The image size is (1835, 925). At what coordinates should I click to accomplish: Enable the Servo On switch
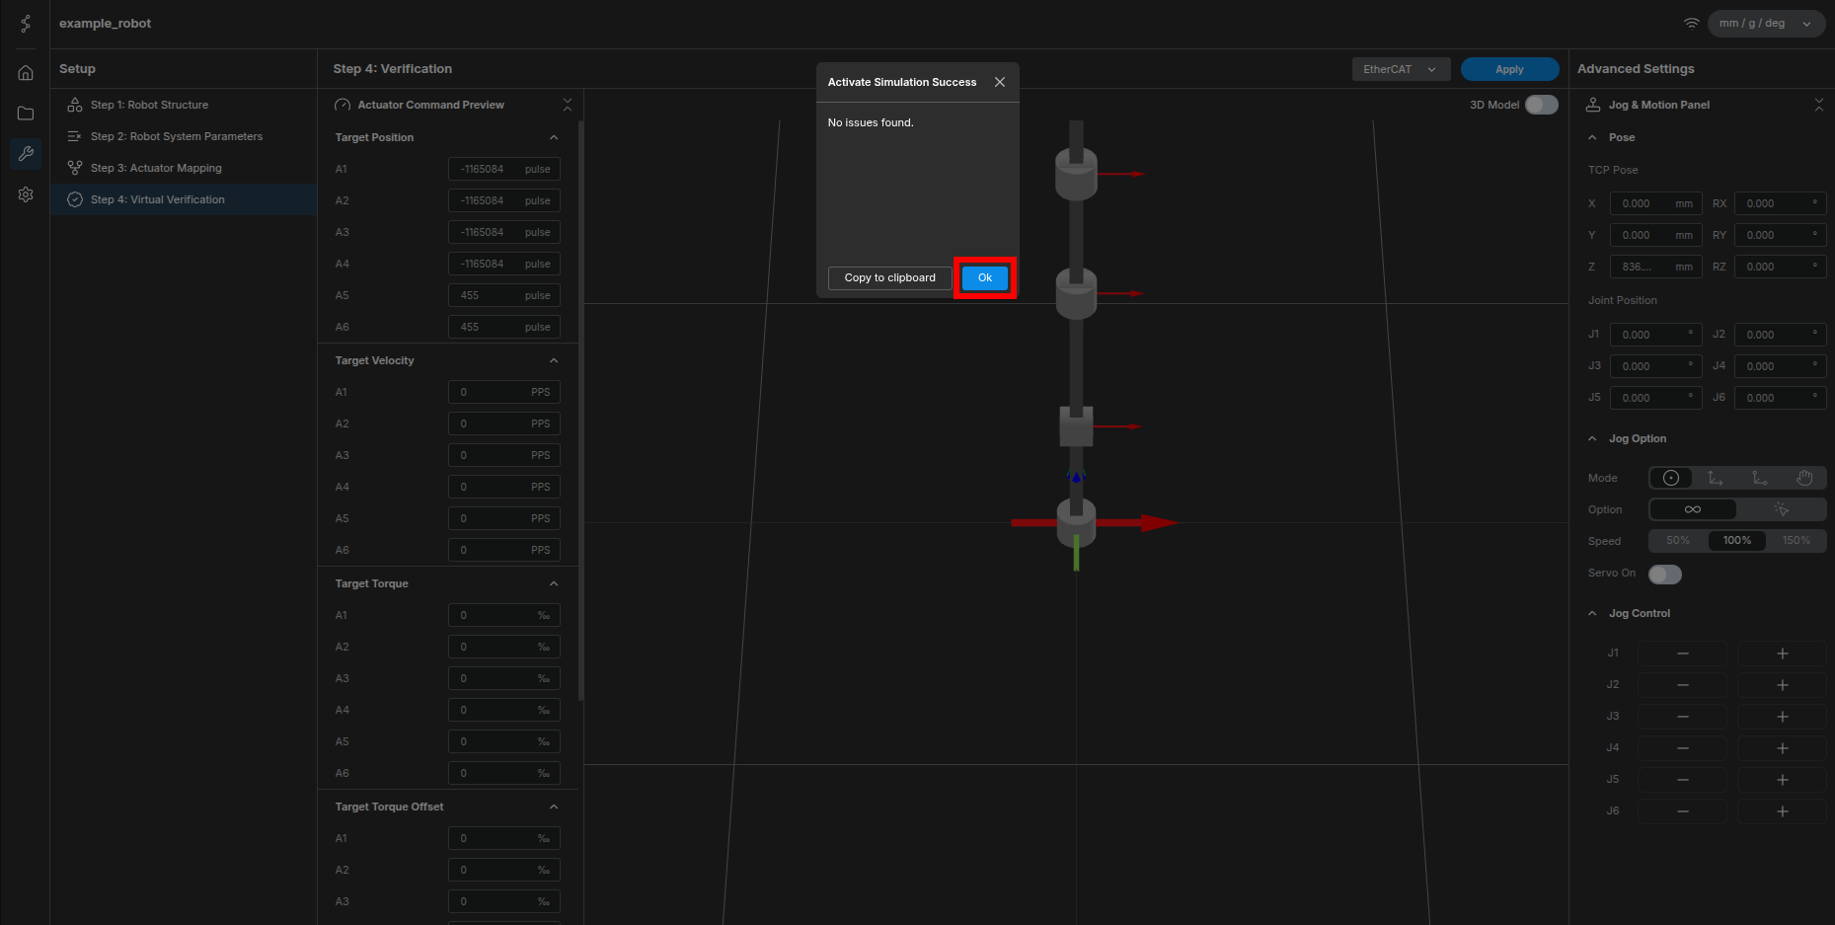[1664, 574]
